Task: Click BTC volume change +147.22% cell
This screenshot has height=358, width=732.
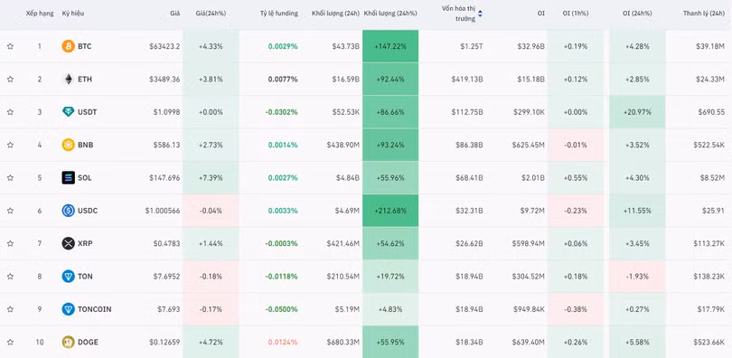Action: click(x=390, y=46)
